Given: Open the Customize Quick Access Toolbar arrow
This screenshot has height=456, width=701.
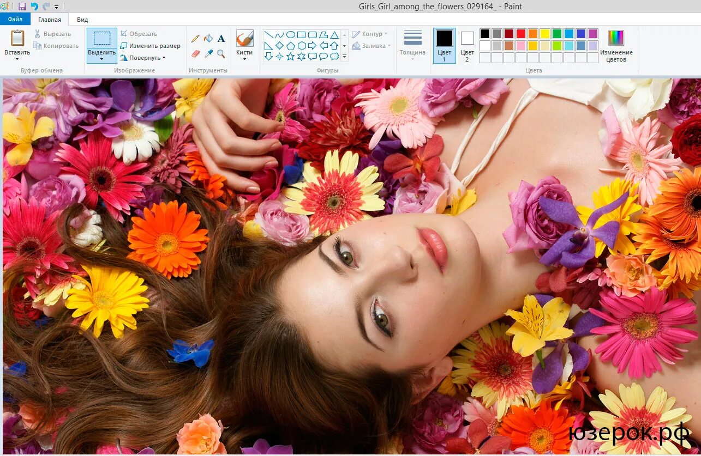Looking at the screenshot, I should pos(56,7).
